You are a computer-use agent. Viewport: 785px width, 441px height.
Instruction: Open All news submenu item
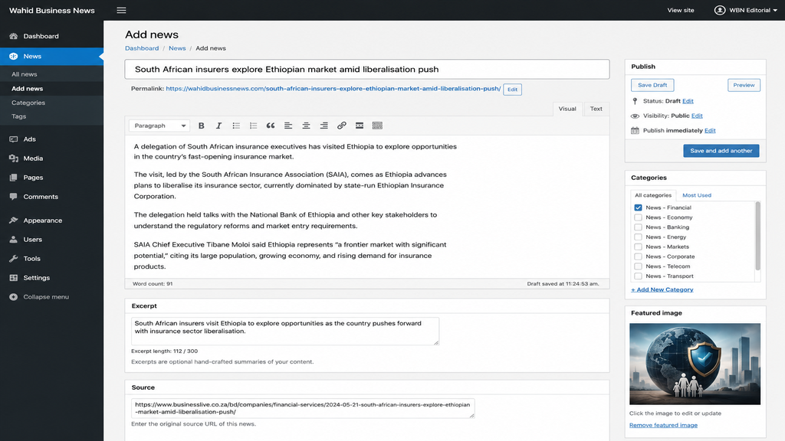click(x=24, y=74)
